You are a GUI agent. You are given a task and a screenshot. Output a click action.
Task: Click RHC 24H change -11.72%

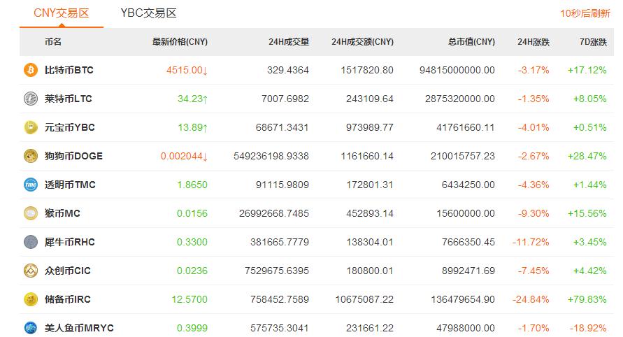coord(531,242)
